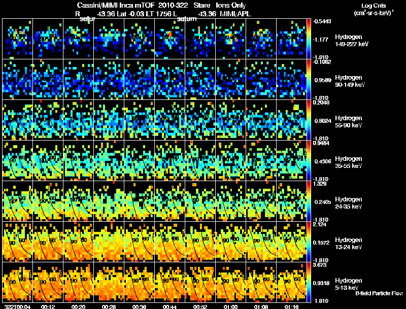
Task: Click the 'Hydrogen 35-55 keV' row label
Action: (x=349, y=162)
